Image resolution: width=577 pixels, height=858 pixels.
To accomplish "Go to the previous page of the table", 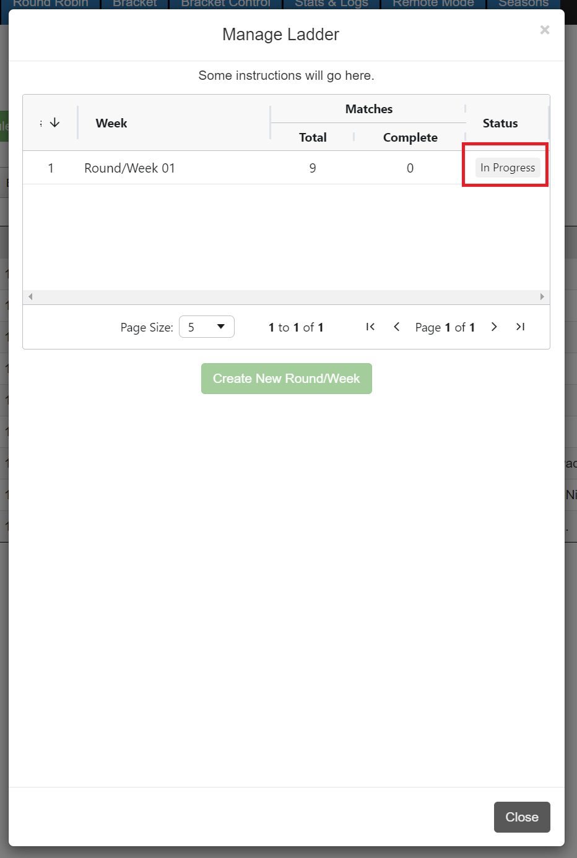I will [397, 327].
